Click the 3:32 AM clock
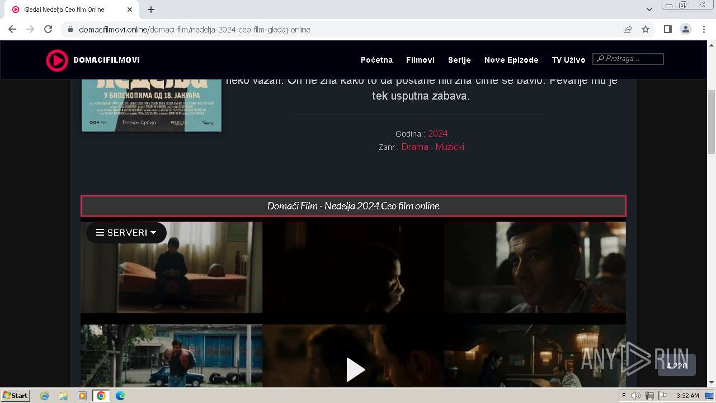 (687, 396)
